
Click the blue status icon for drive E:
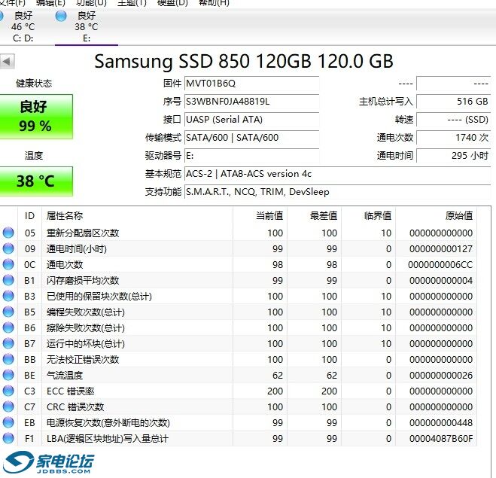[61, 16]
